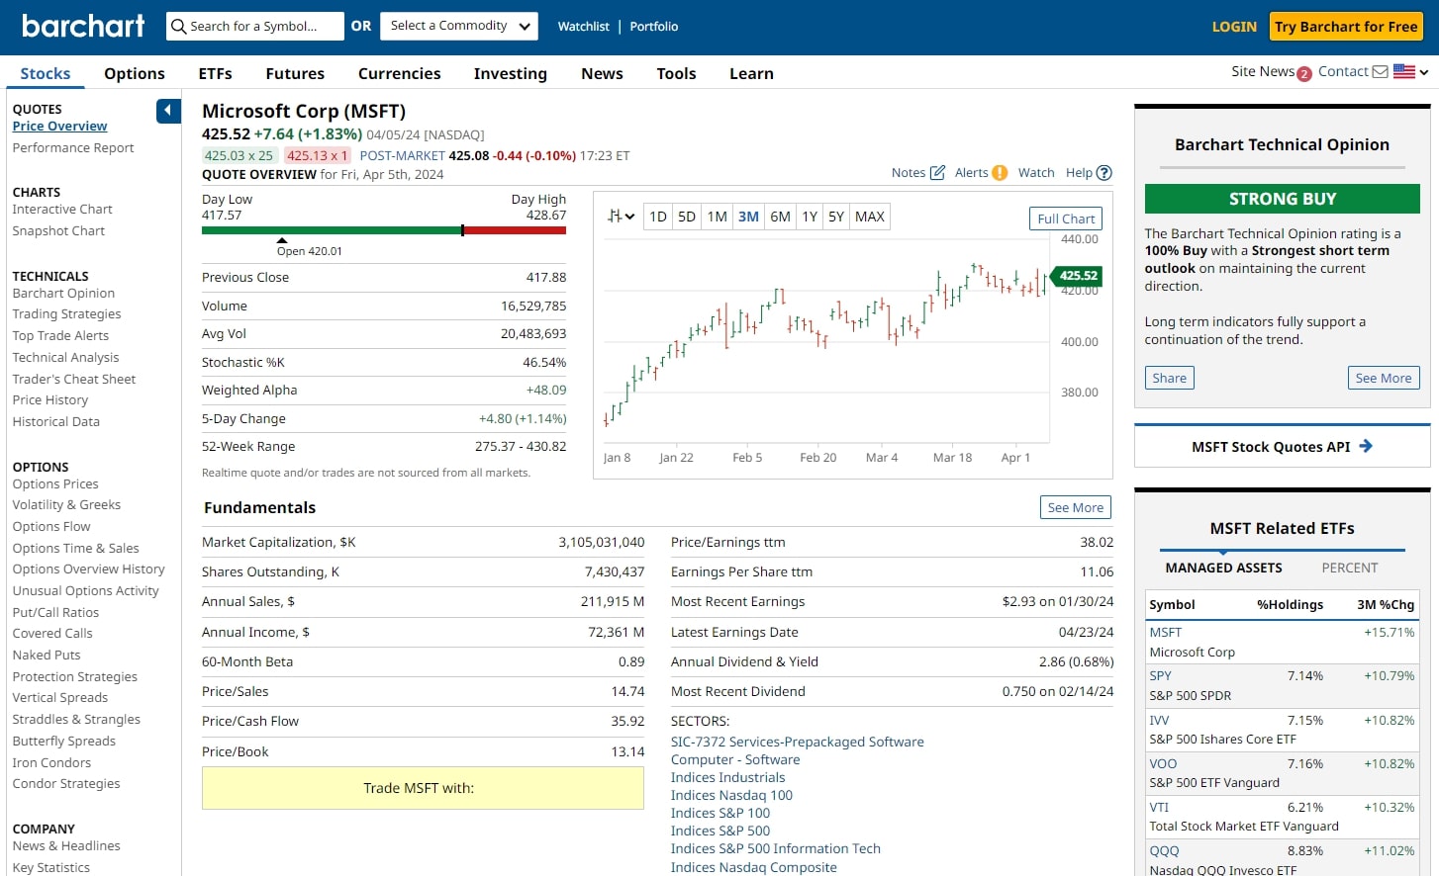
Task: Open Volatility & Greeks link
Action: pyautogui.click(x=66, y=505)
